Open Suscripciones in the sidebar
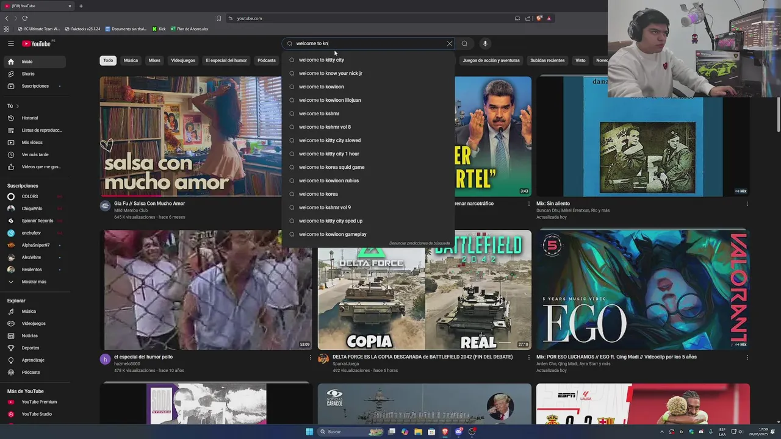The height and width of the screenshot is (439, 781). point(35,86)
